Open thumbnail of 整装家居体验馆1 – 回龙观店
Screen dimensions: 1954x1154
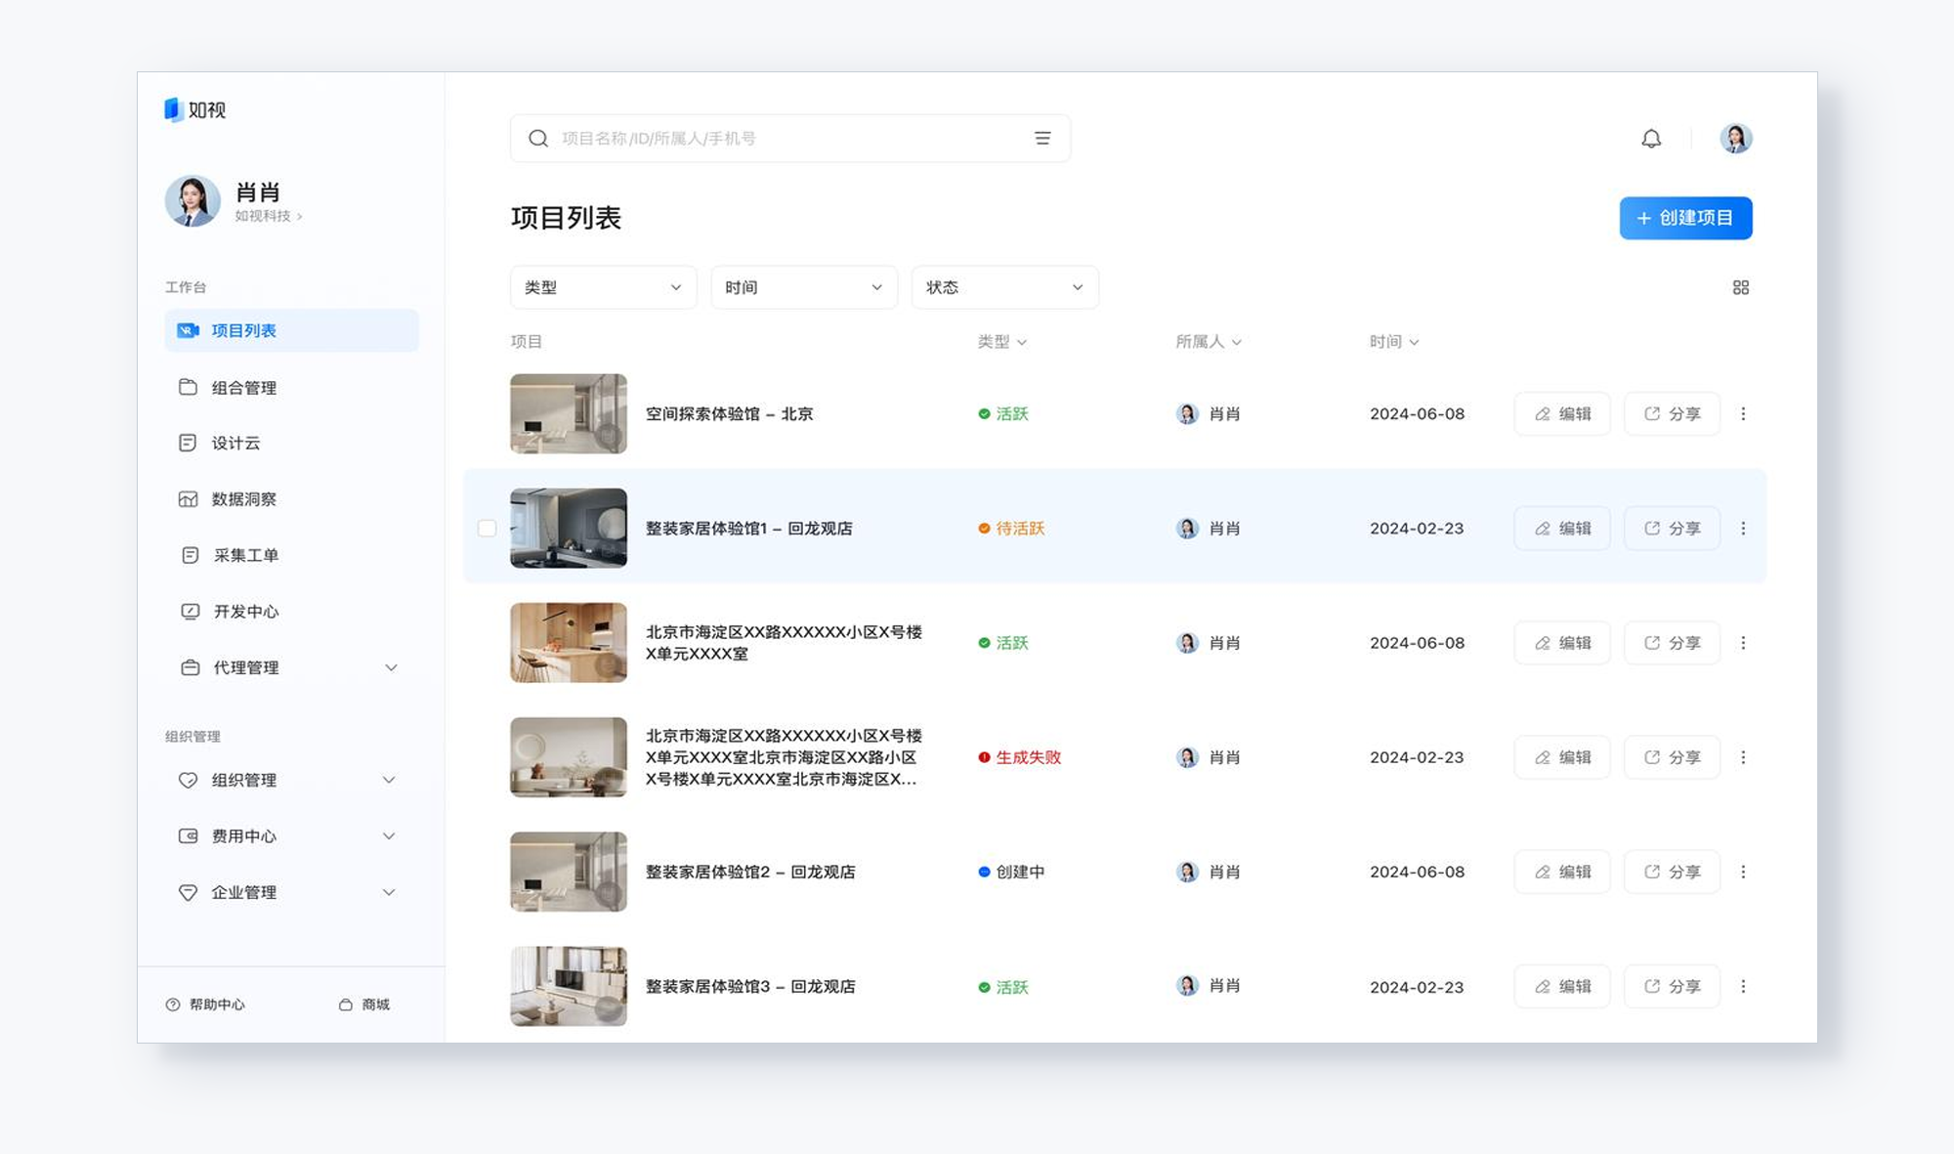pos(569,529)
